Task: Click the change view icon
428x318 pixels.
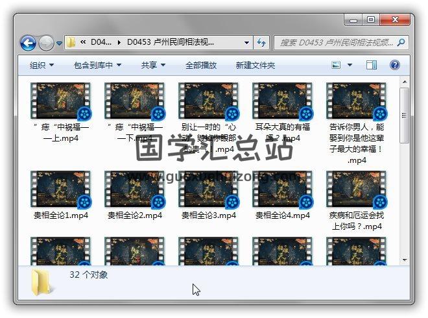Action: pos(337,66)
